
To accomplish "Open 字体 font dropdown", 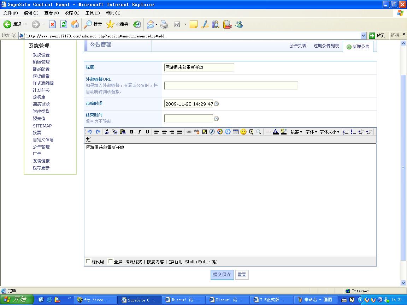I will click(x=311, y=132).
